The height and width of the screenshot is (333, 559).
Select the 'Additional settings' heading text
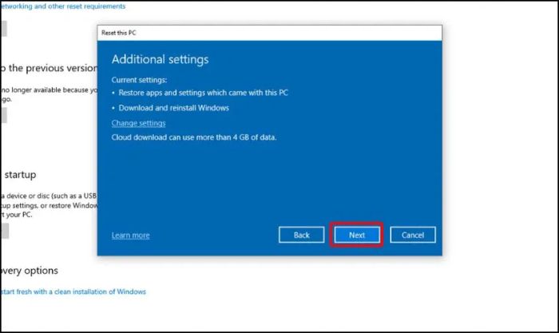tap(160, 59)
